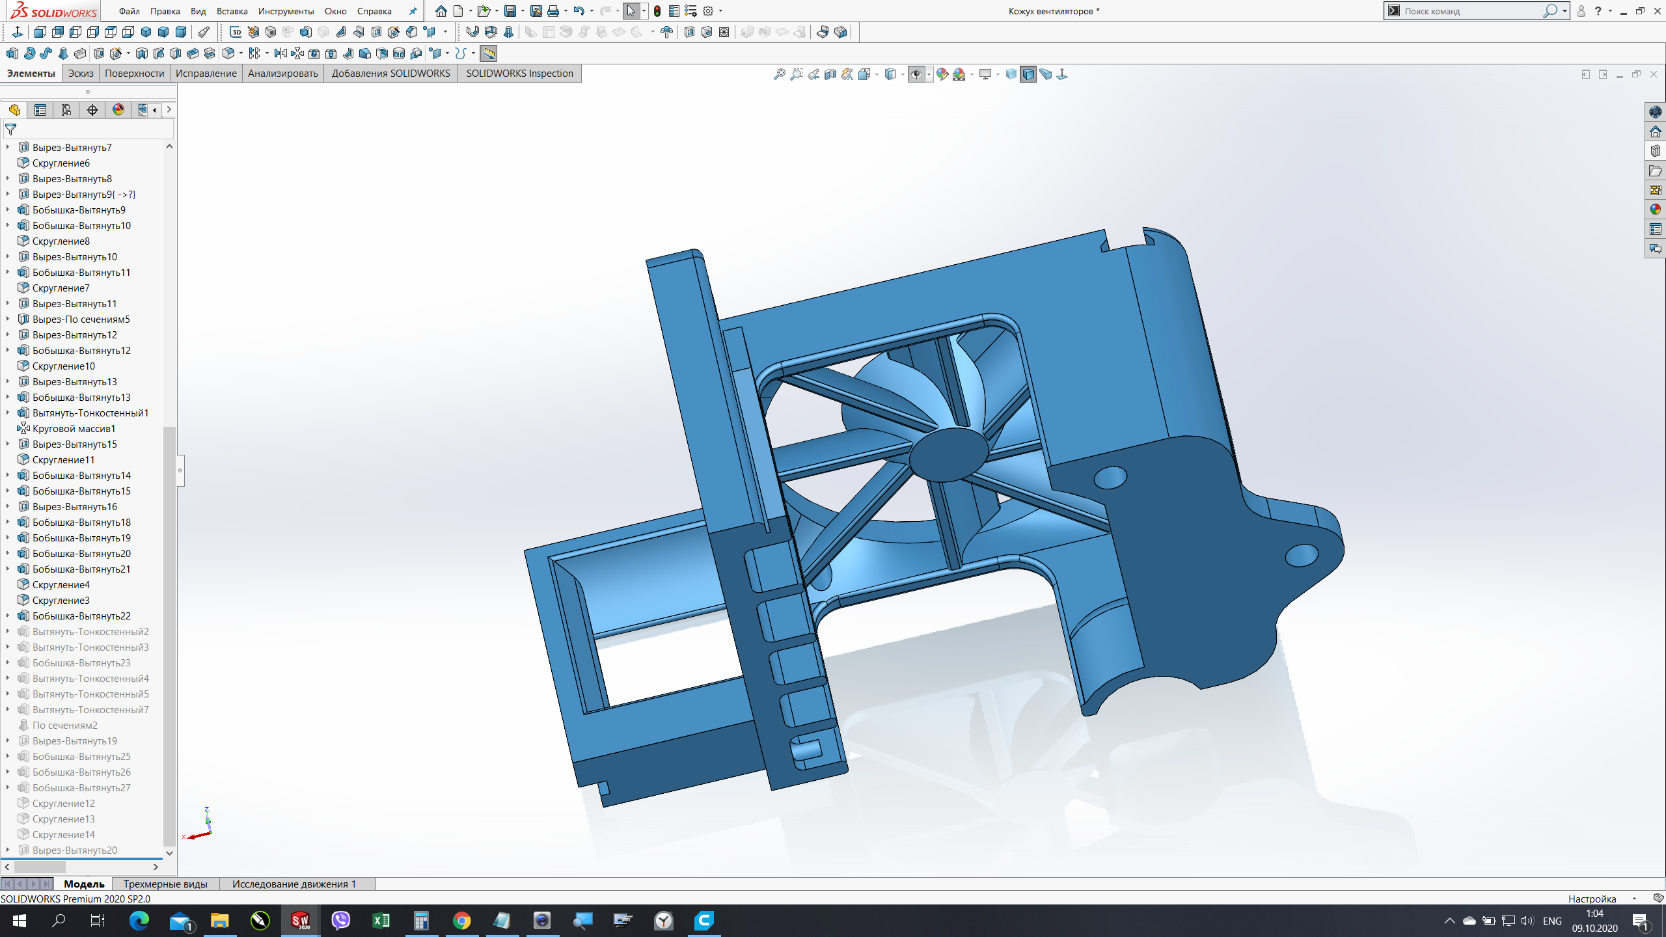Expand Бобышка-Вытянуть22 tree node
The width and height of the screenshot is (1666, 937).
click(x=8, y=616)
